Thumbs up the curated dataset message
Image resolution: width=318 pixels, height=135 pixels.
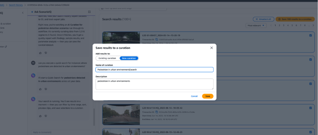click(40, 53)
